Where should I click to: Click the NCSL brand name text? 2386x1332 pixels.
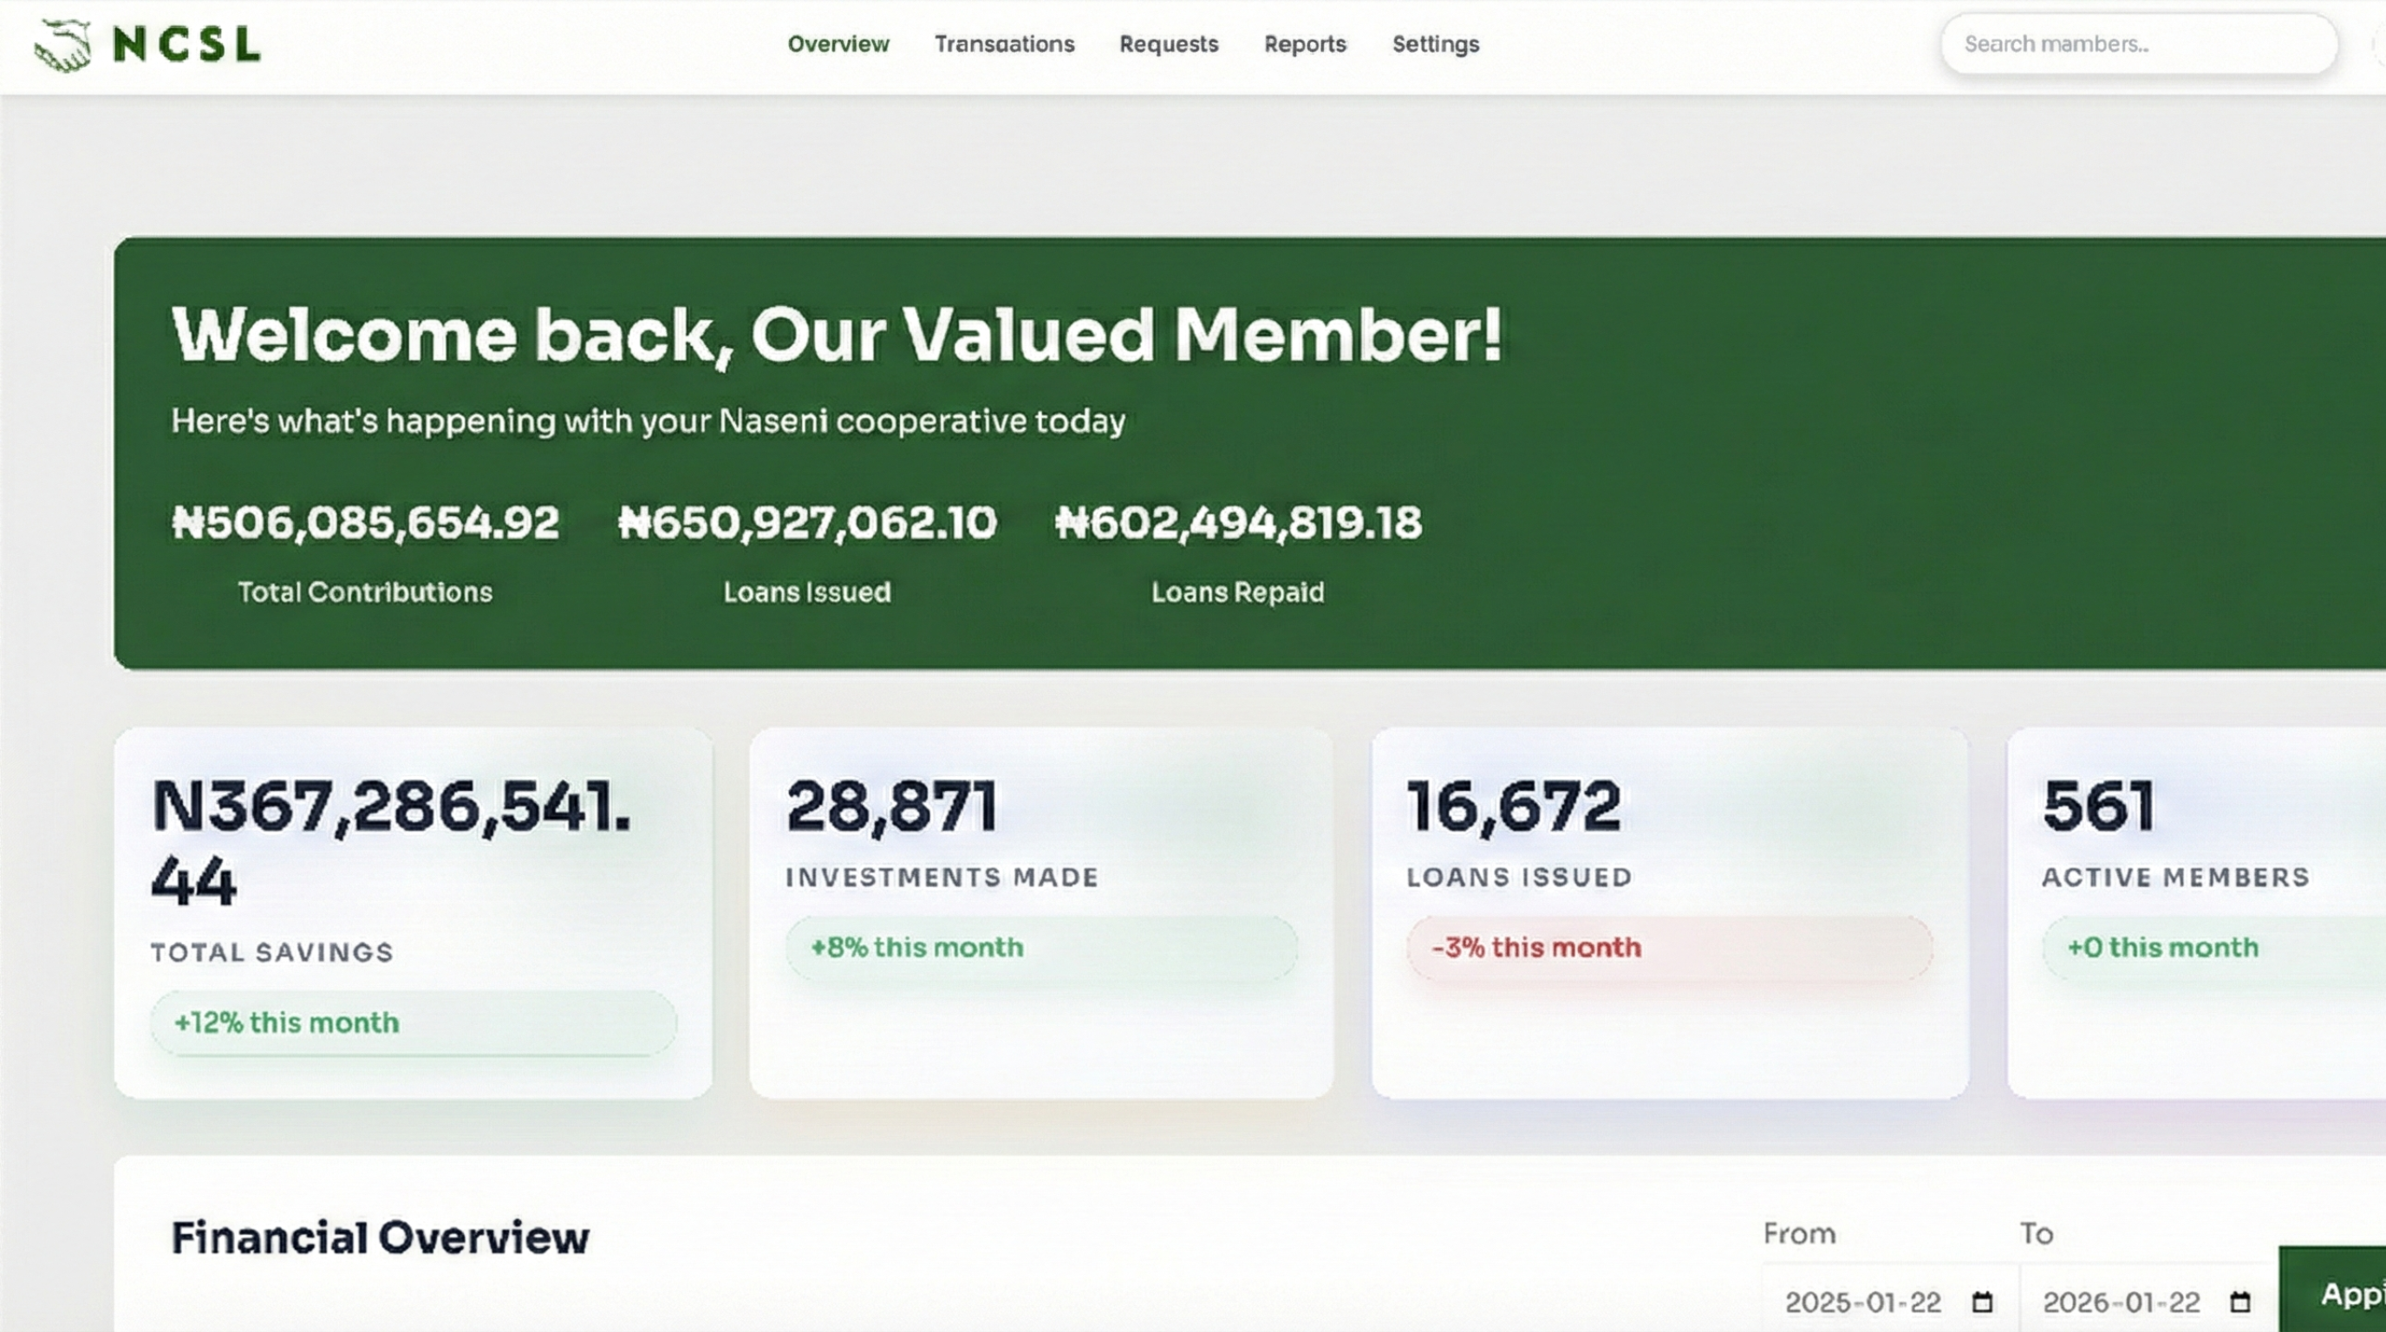click(186, 44)
